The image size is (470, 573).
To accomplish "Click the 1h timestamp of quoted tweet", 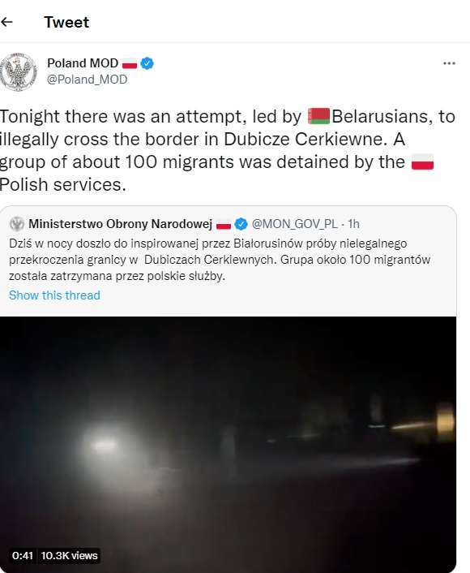I will [x=353, y=224].
